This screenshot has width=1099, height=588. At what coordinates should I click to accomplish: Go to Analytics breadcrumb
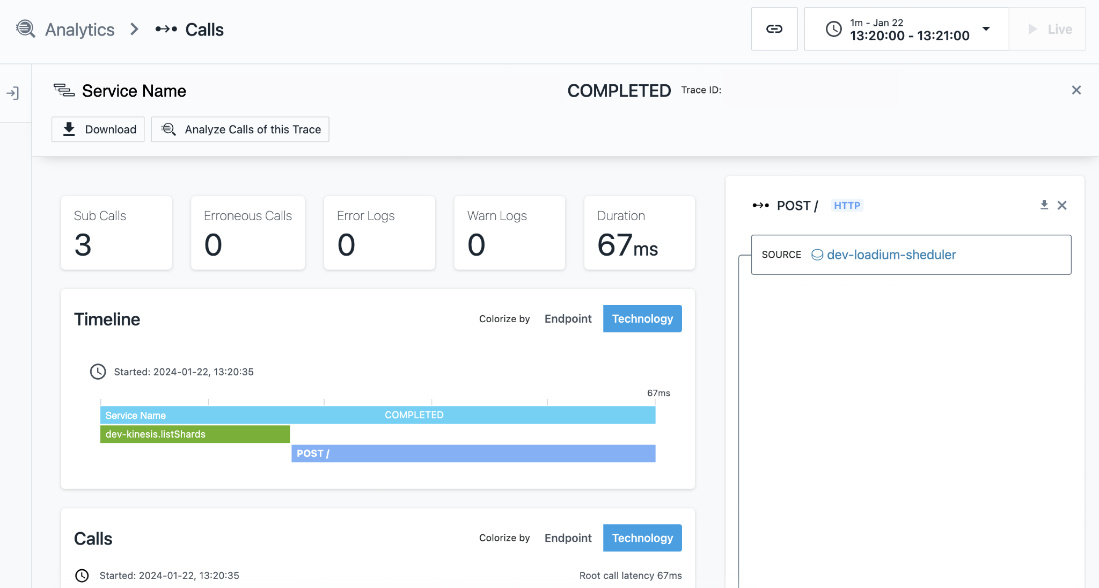(x=79, y=30)
